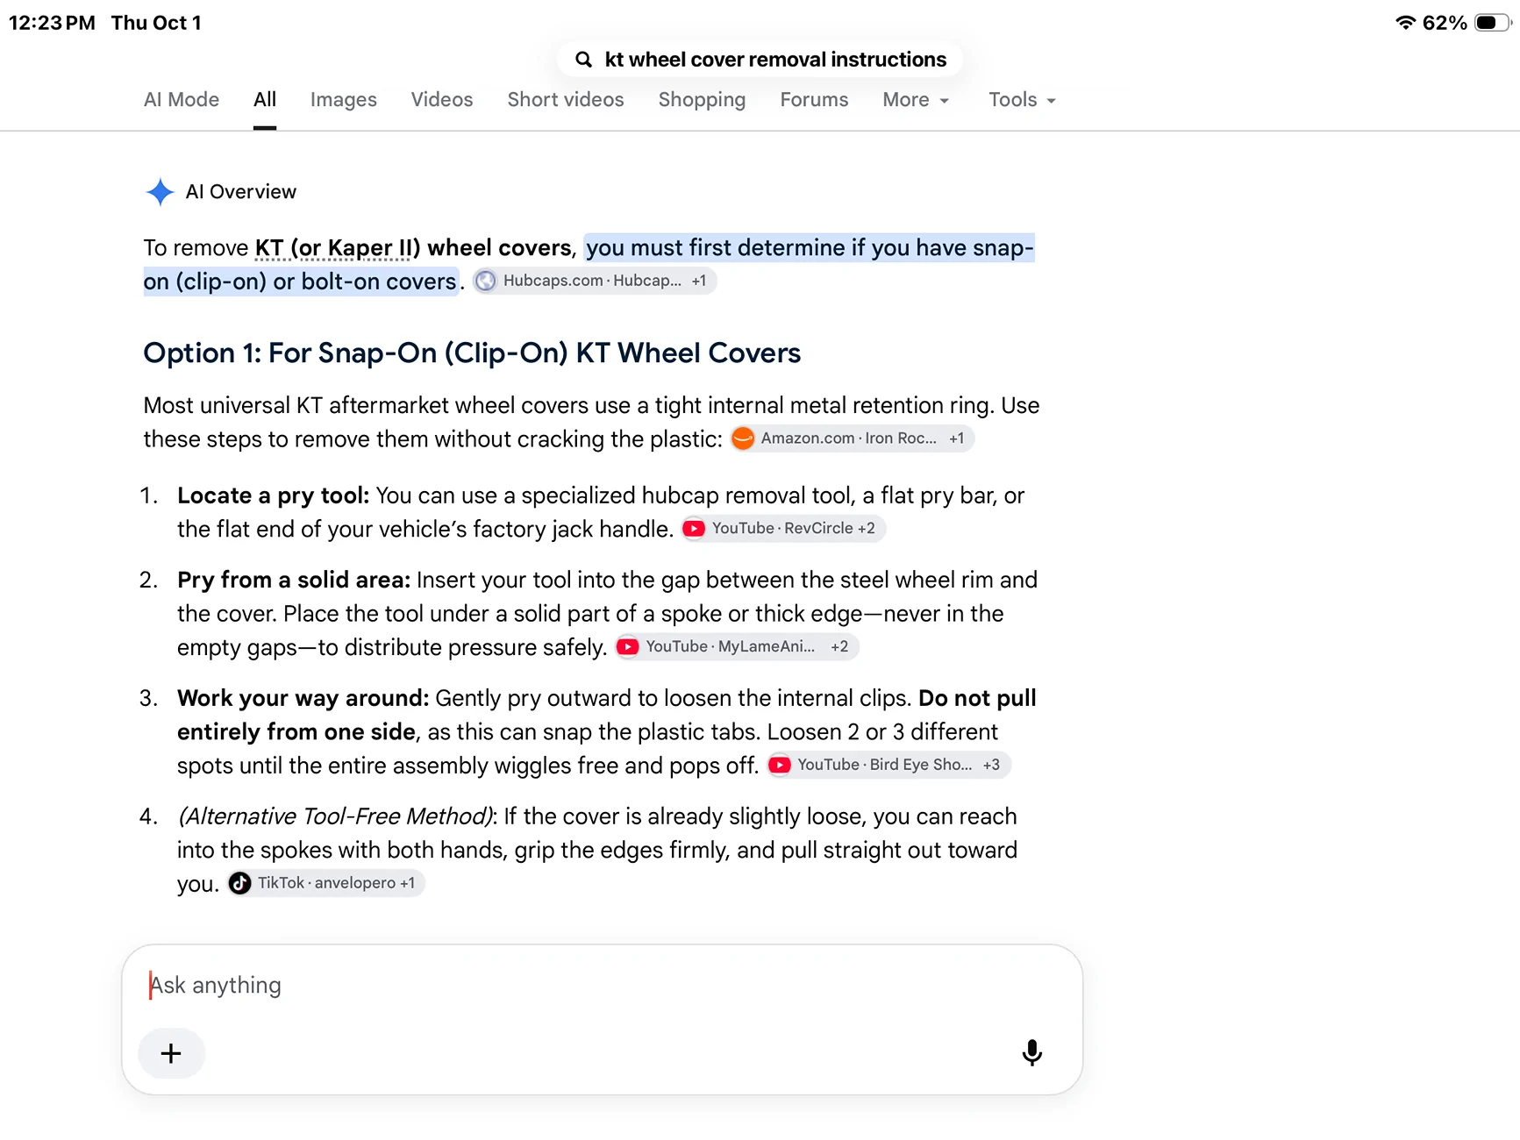The image size is (1520, 1140).
Task: Open the Forums tab
Action: coord(815,100)
